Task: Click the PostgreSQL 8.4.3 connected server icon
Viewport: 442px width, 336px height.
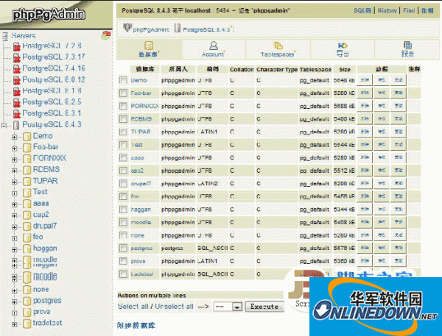Action: [17, 125]
